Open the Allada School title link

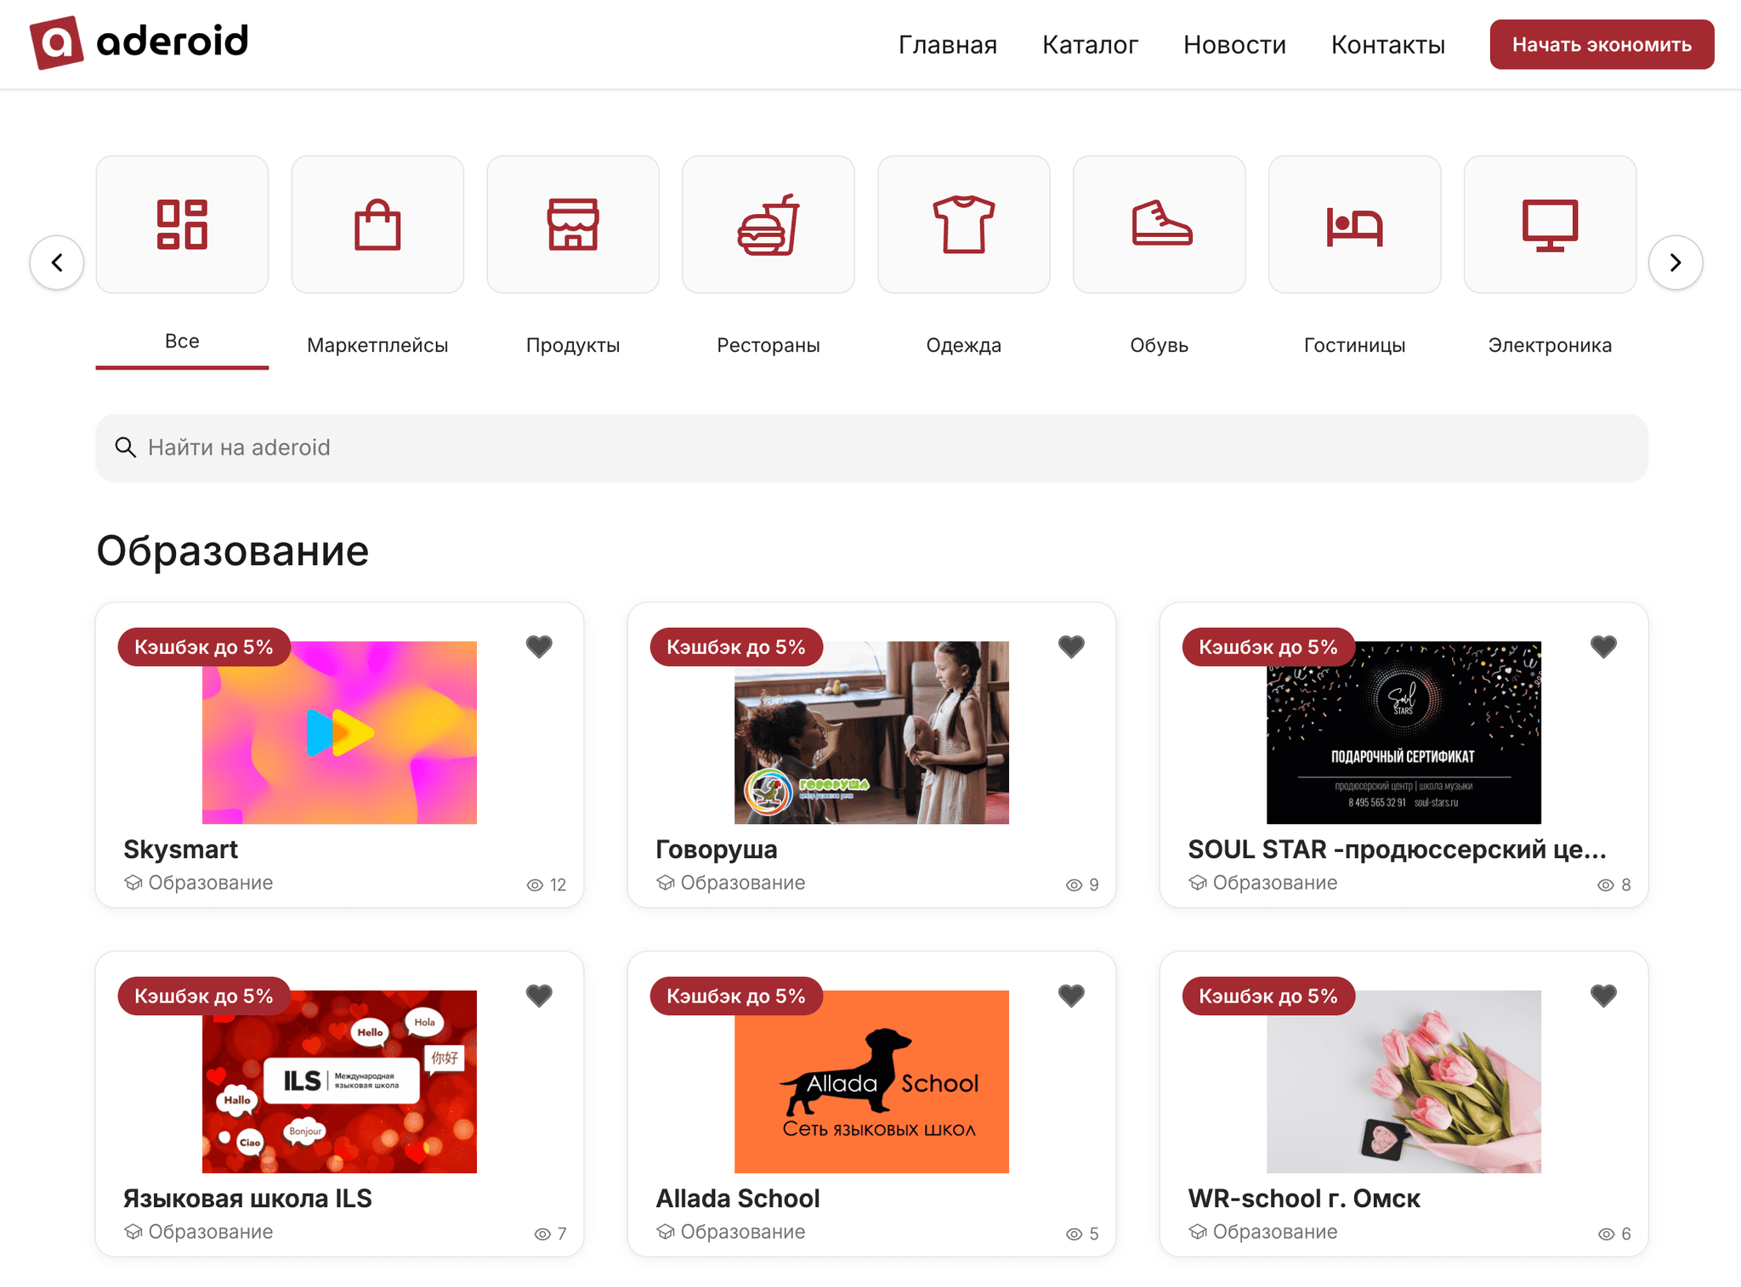pyautogui.click(x=737, y=1198)
